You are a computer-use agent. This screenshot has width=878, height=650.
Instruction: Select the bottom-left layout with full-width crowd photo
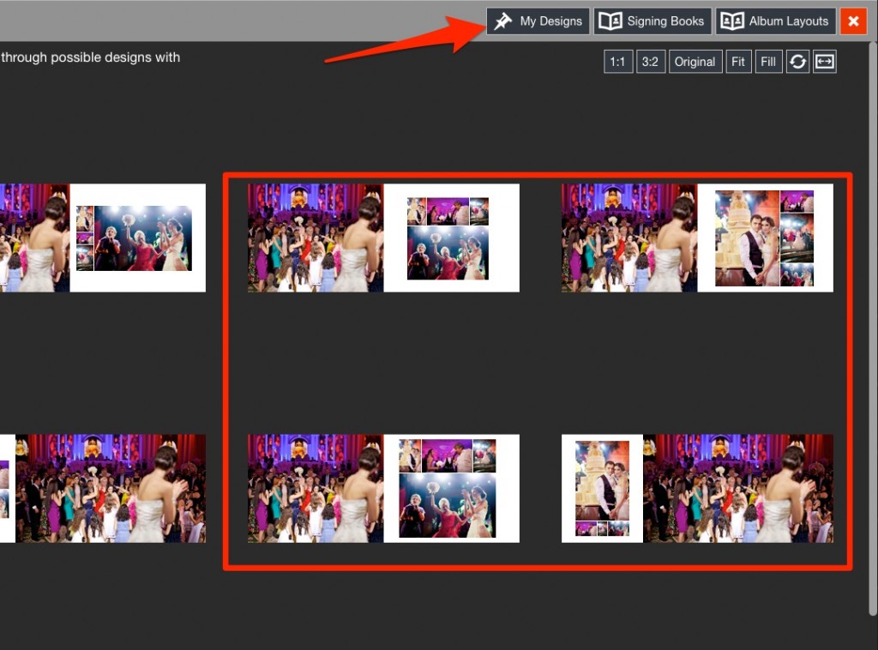click(x=103, y=488)
